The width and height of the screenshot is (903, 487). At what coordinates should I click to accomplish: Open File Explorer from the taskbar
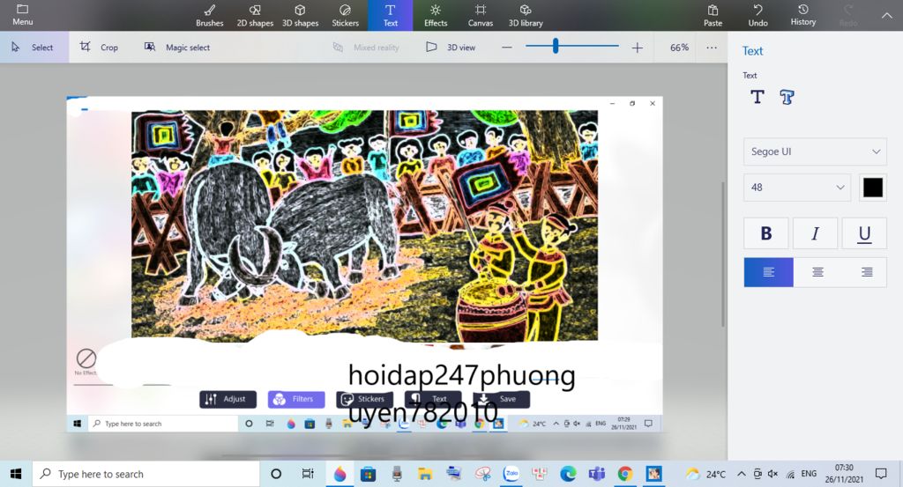425,474
